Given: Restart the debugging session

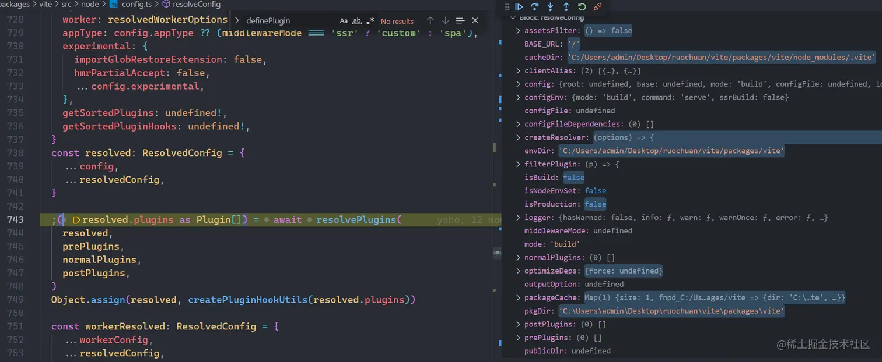Looking at the screenshot, I should pos(582,7).
